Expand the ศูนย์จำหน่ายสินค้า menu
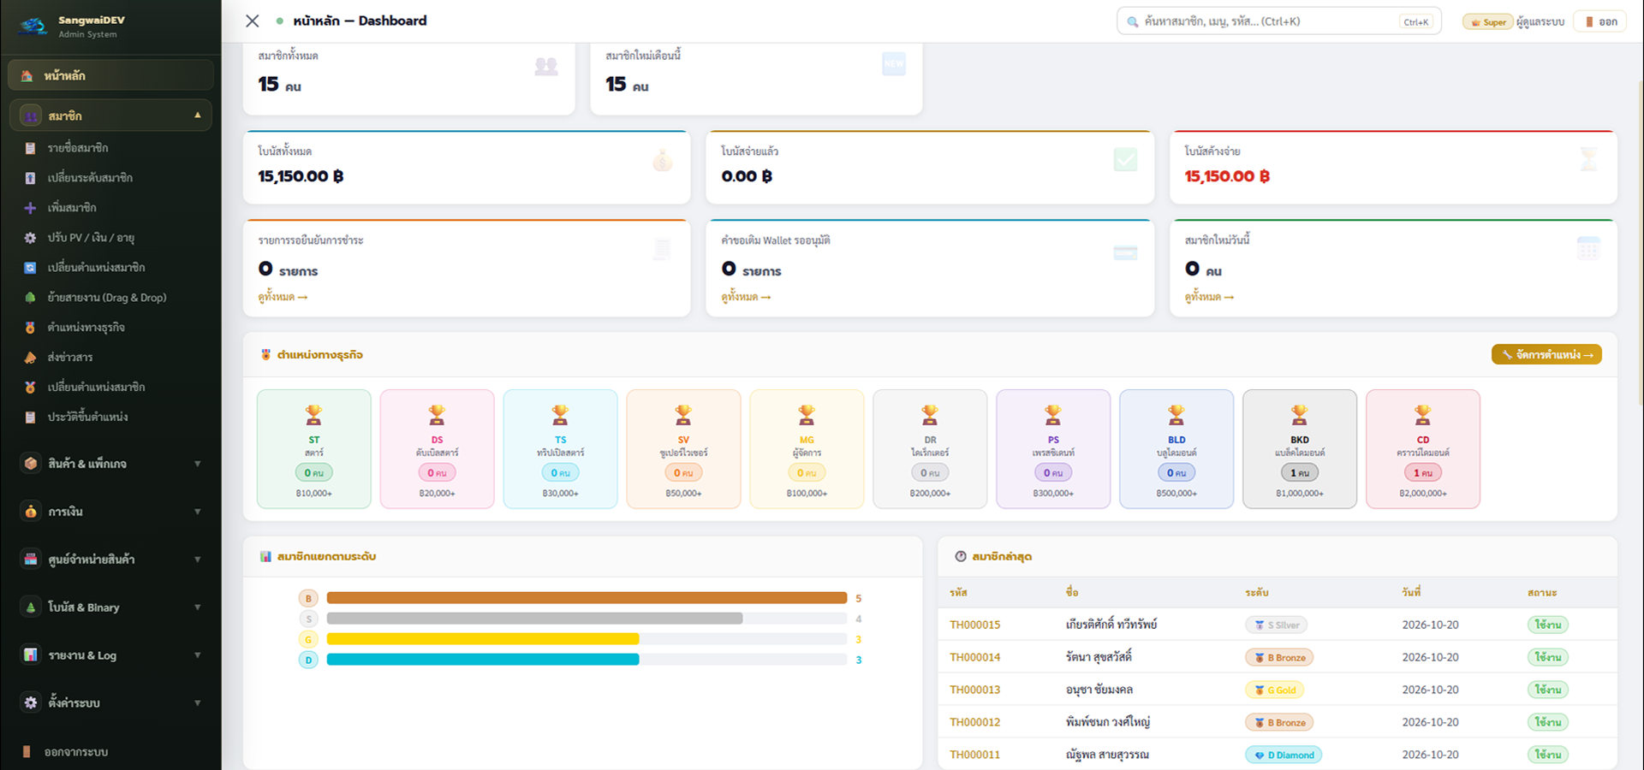Image resolution: width=1644 pixels, height=770 pixels. 110,560
